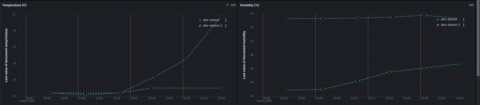Select dev-sensor-2 temperature point at 23:40
Viewport: 480px width, 105px height.
tap(221, 16)
